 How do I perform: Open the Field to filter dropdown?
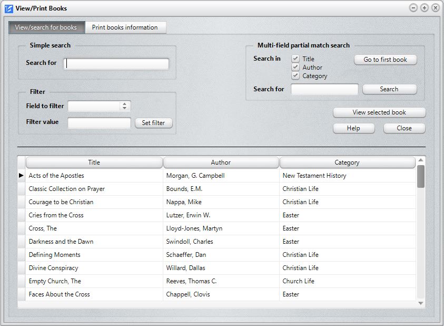[x=124, y=106]
